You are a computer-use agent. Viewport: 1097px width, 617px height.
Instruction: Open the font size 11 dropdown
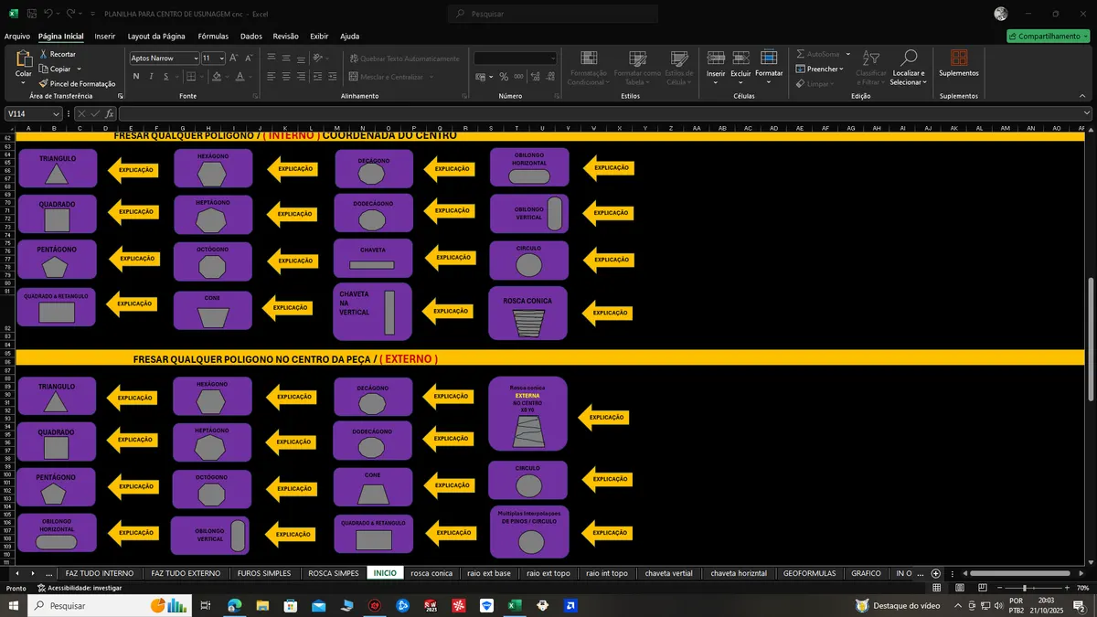pos(220,58)
